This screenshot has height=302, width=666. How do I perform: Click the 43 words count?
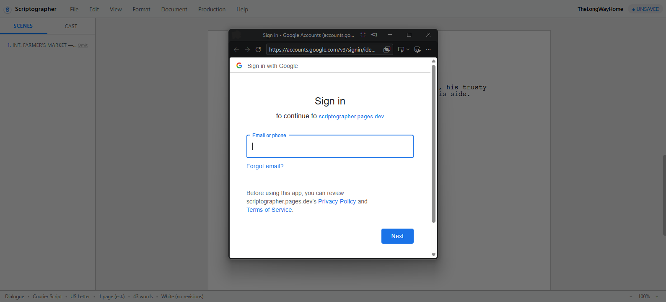click(143, 297)
